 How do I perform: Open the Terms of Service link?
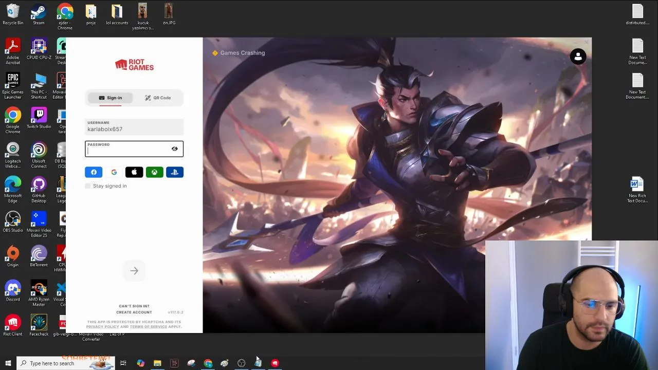pos(148,327)
